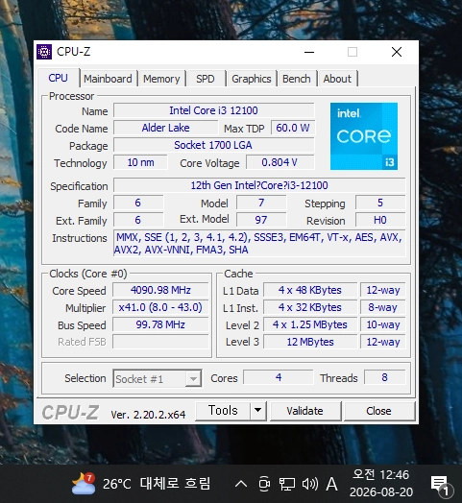The image size is (462, 503).
Task: Click the Core Speed value '4090.98 MHz'
Action: [160, 290]
